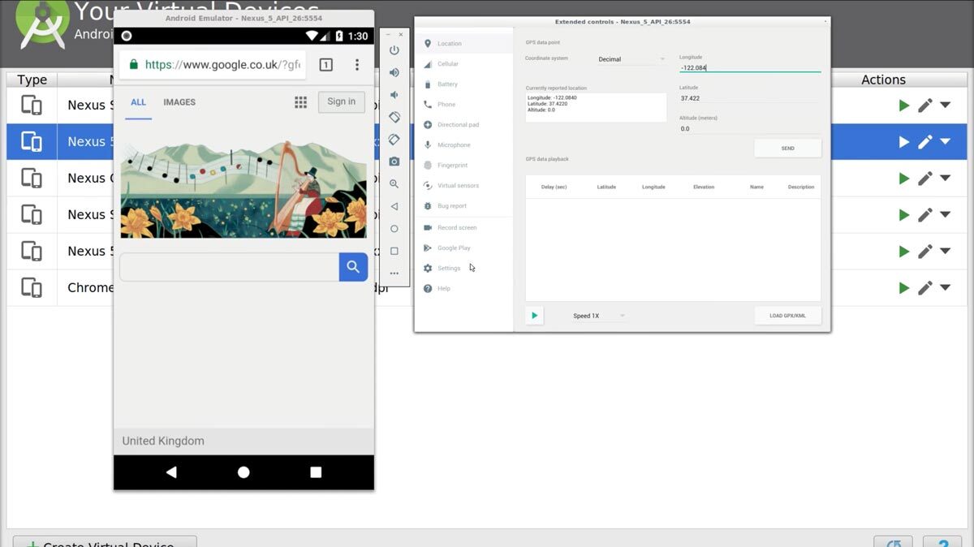
Task: Click the blue search magnifier button
Action: [353, 267]
